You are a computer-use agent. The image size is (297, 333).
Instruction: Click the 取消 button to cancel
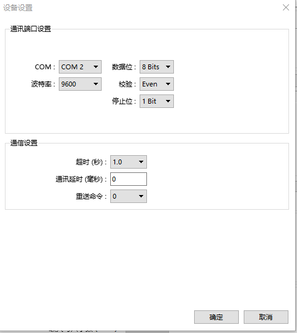266,317
